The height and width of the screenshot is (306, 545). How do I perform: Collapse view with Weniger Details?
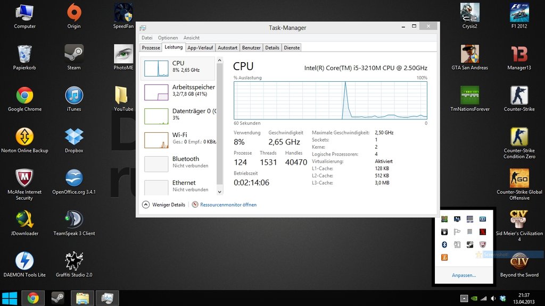164,205
